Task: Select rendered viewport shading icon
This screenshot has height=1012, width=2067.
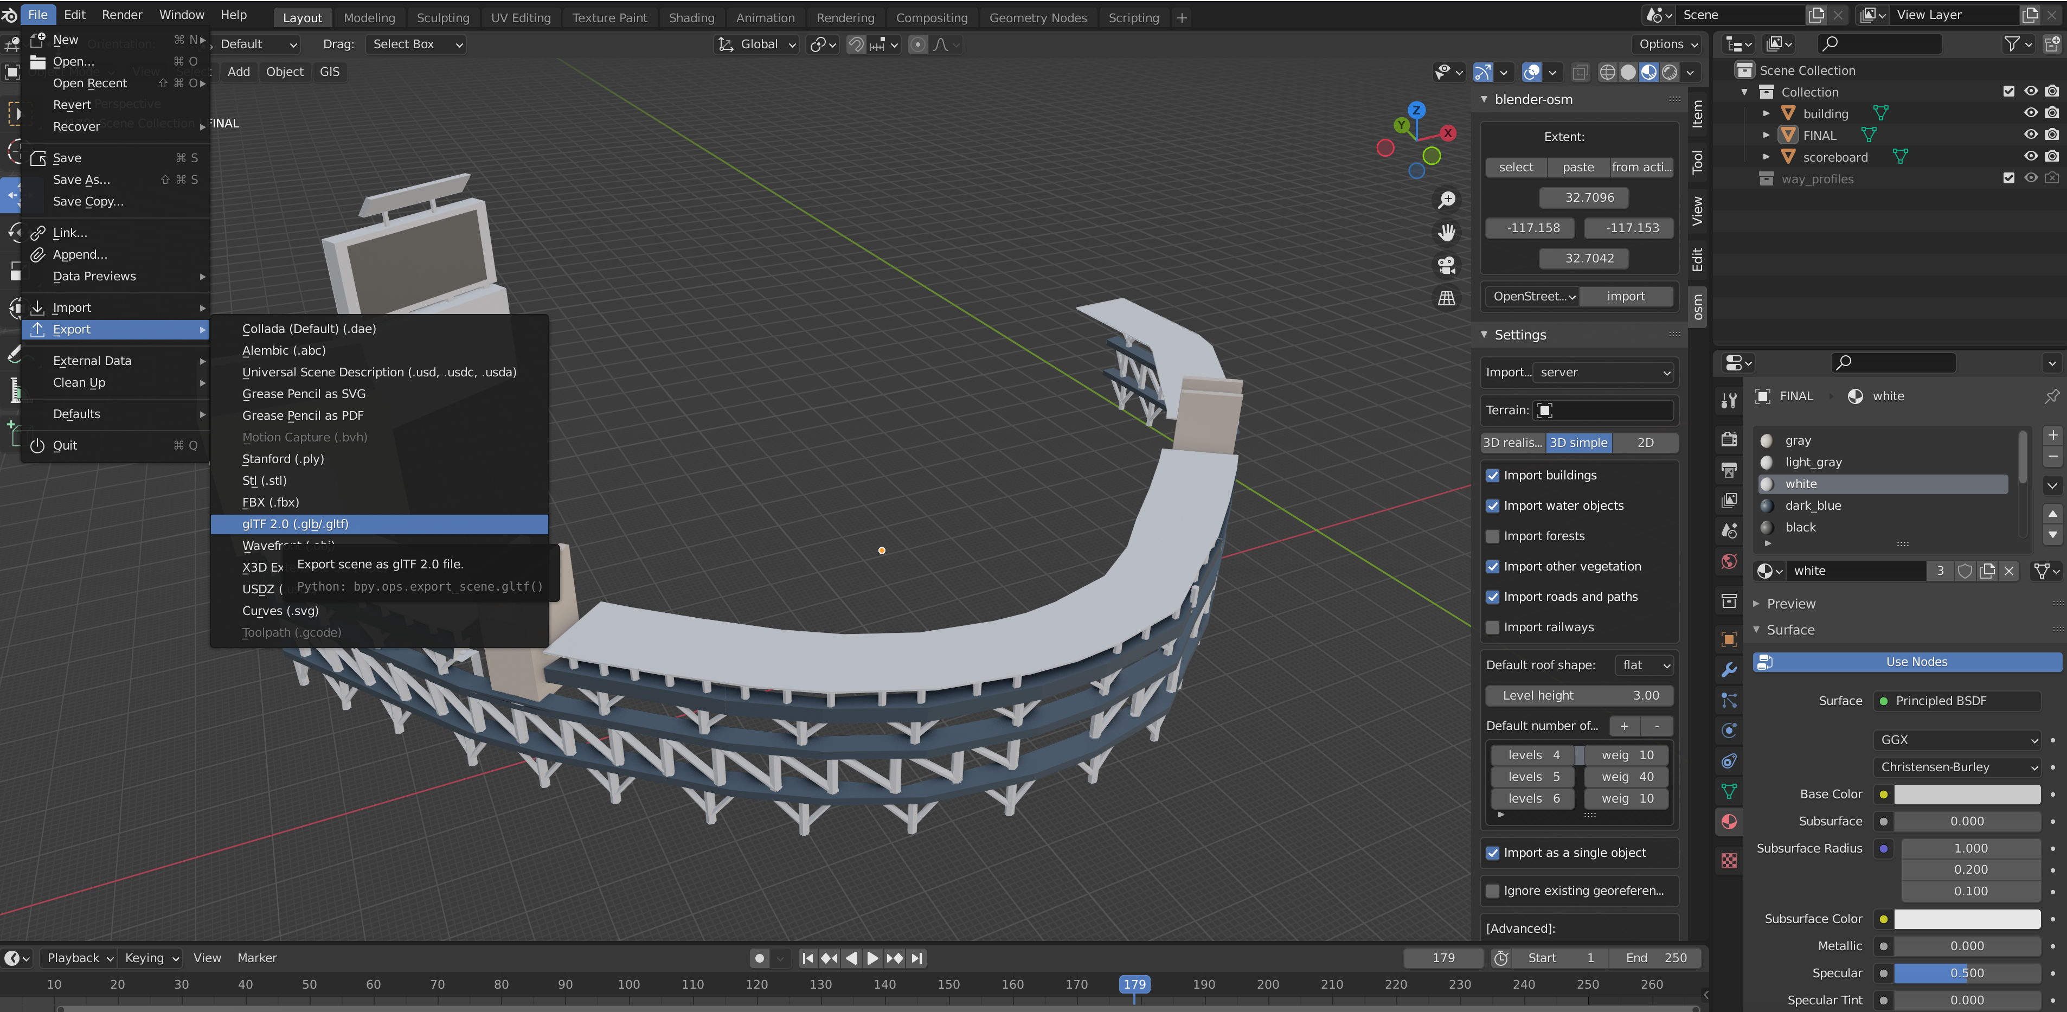Action: pos(1670,72)
